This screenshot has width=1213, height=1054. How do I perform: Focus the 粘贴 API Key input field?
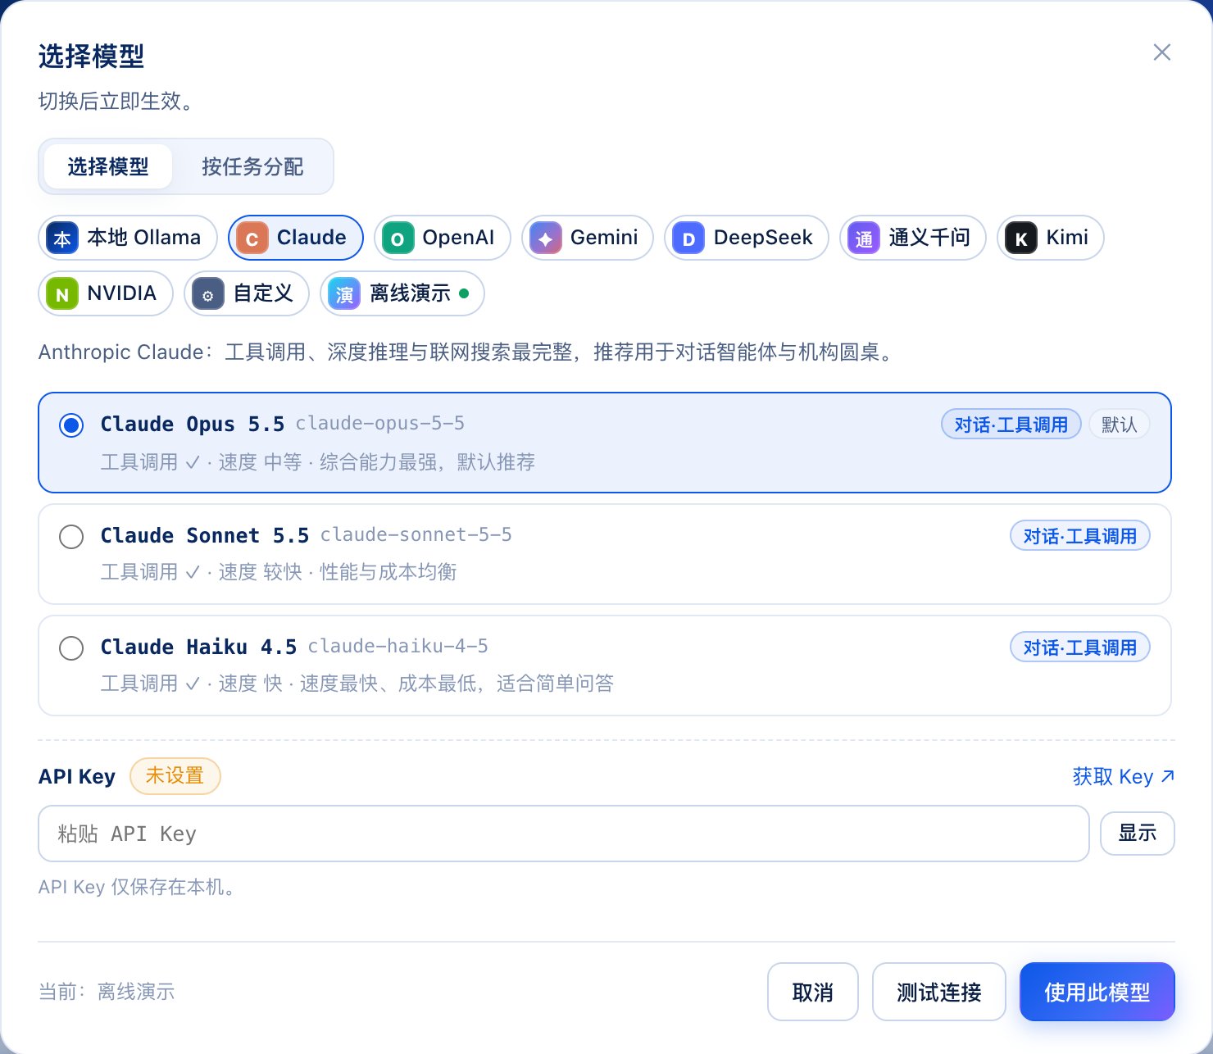pos(564,834)
